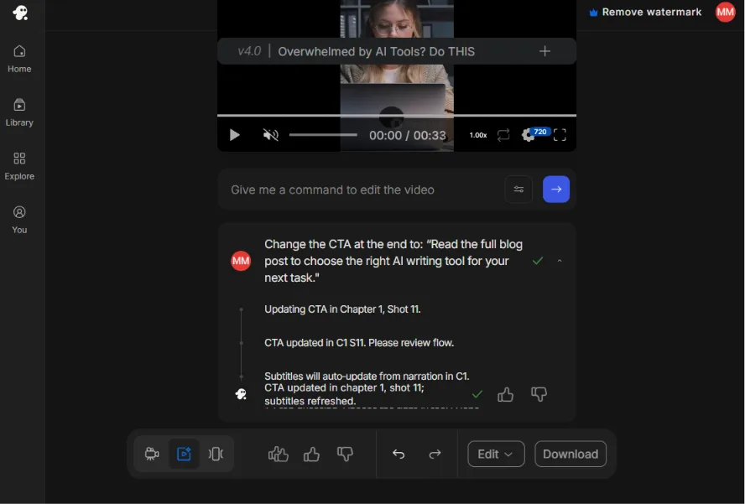This screenshot has width=745, height=504.
Task: Open the Explore section
Action: [x=19, y=166]
